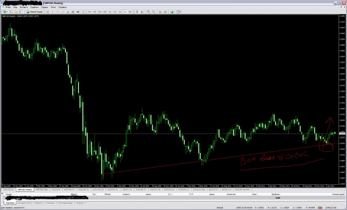Image resolution: width=347 pixels, height=210 pixels.
Task: Pick the Fibonacci retracement tool
Action: [73, 12]
